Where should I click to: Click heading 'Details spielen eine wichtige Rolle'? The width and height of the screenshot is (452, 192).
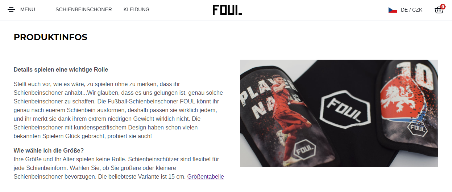click(x=61, y=70)
